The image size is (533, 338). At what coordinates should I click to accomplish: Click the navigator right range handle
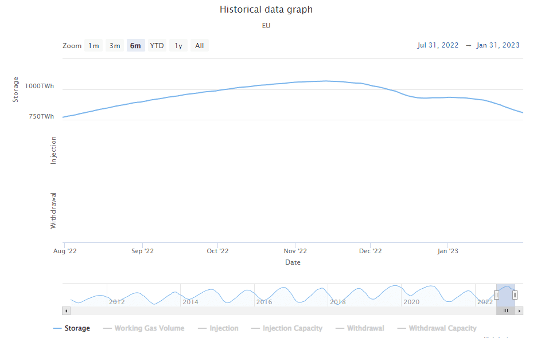point(515,295)
